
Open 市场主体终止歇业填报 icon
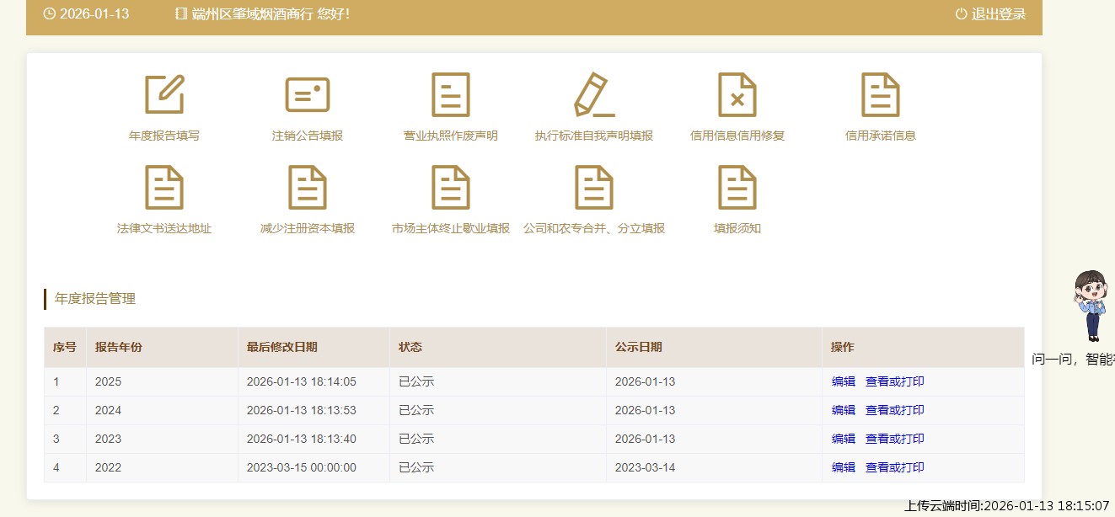451,187
